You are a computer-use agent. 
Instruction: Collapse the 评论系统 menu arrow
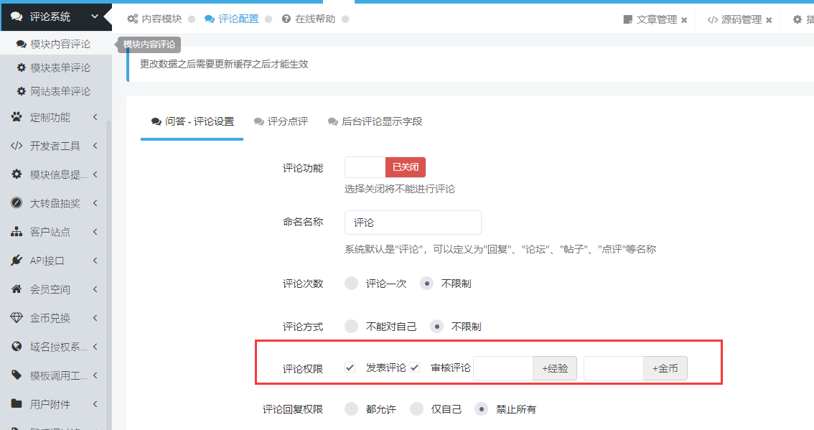click(x=95, y=17)
